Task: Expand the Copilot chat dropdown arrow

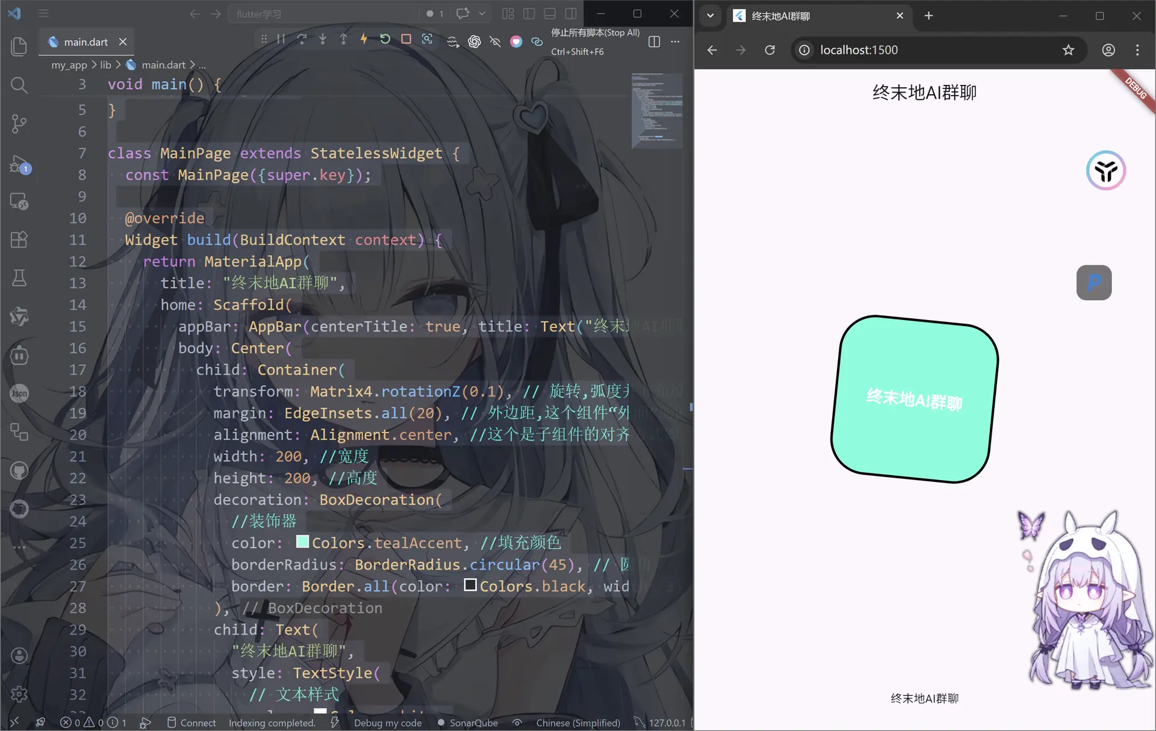Action: [482, 13]
